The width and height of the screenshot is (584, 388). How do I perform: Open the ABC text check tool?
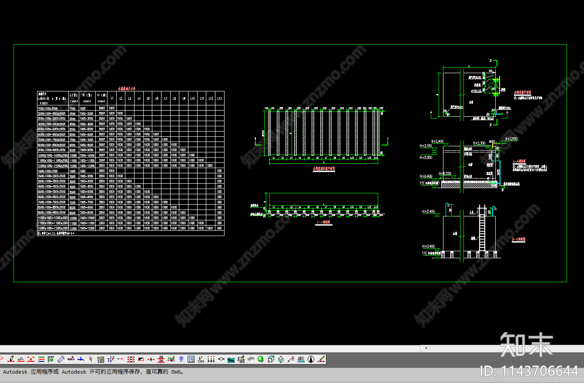tap(301, 359)
